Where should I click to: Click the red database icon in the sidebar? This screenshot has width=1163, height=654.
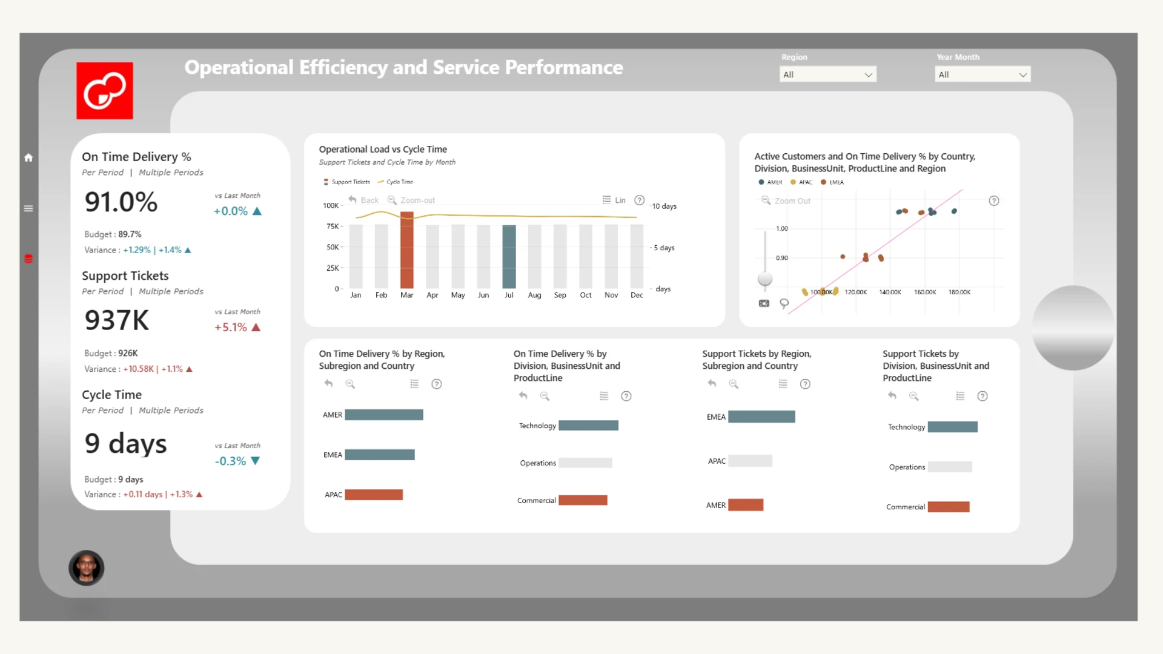coord(28,259)
